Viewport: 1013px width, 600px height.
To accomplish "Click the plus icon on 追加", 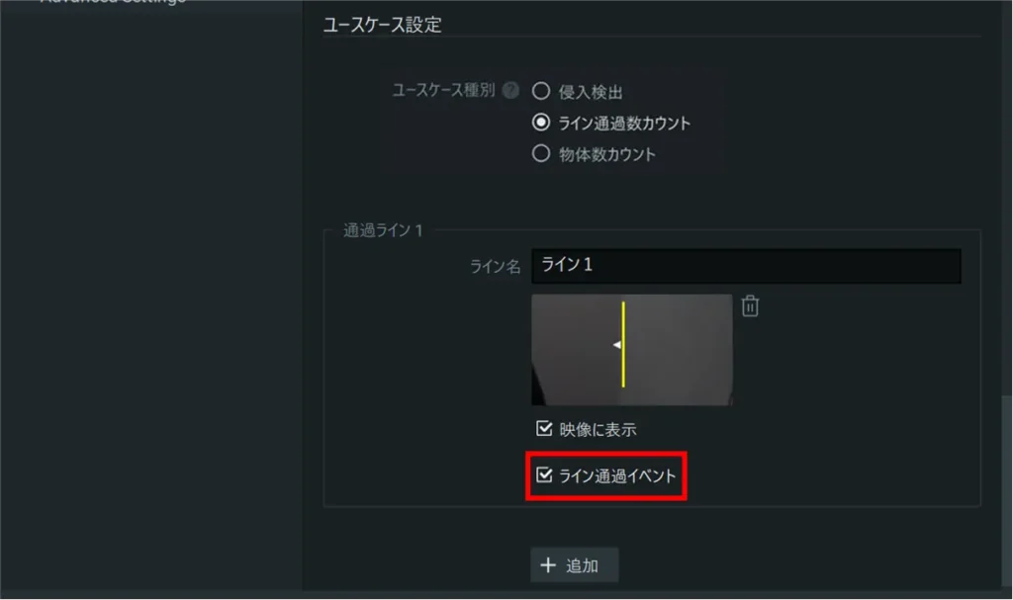I will [x=548, y=565].
